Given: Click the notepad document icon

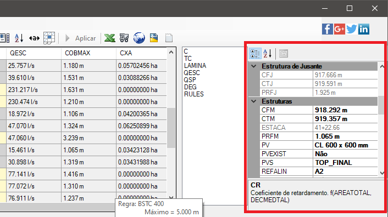Looking at the screenshot, I should pos(169,38).
